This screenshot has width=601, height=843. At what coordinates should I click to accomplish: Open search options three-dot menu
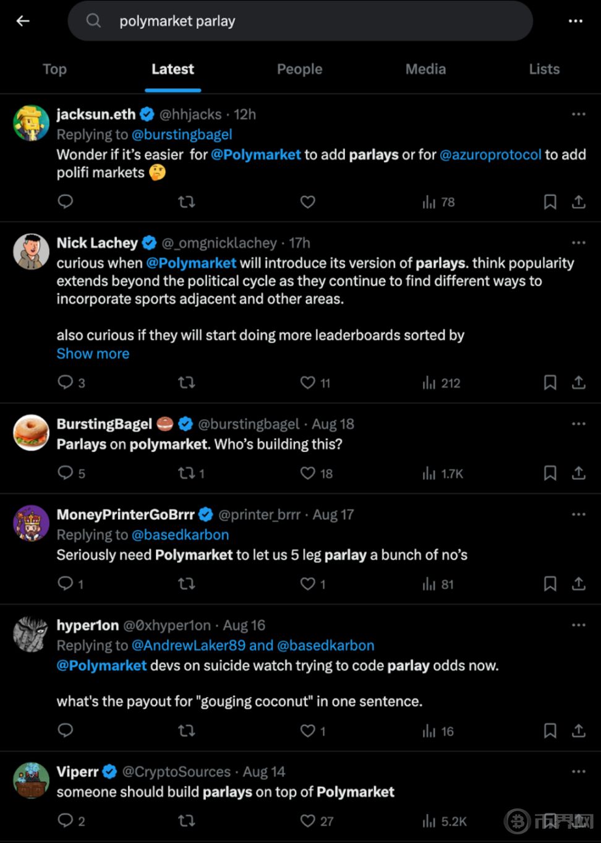[x=575, y=21]
